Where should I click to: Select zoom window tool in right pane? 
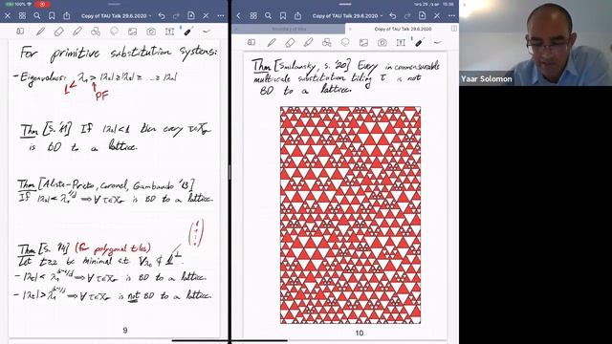coord(251,42)
